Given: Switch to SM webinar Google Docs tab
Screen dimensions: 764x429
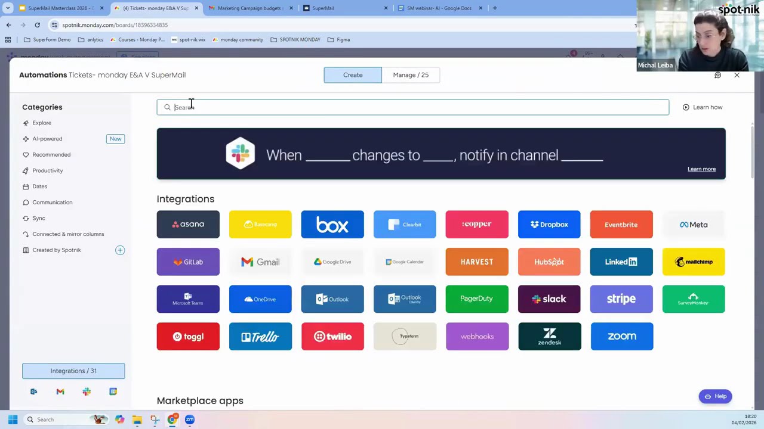Looking at the screenshot, I should click(439, 8).
